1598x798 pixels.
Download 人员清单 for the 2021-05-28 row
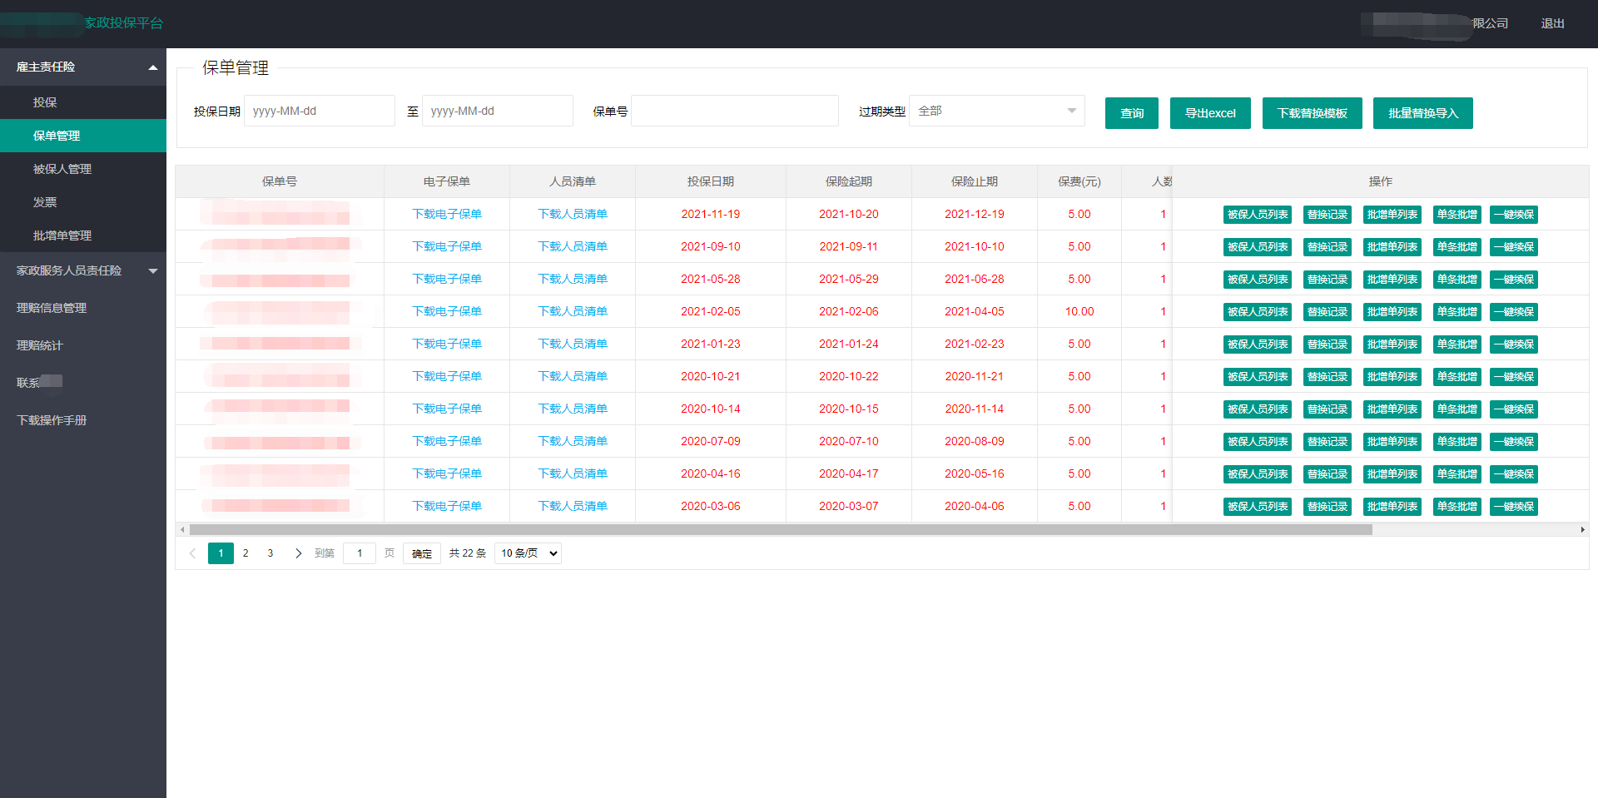pos(573,279)
